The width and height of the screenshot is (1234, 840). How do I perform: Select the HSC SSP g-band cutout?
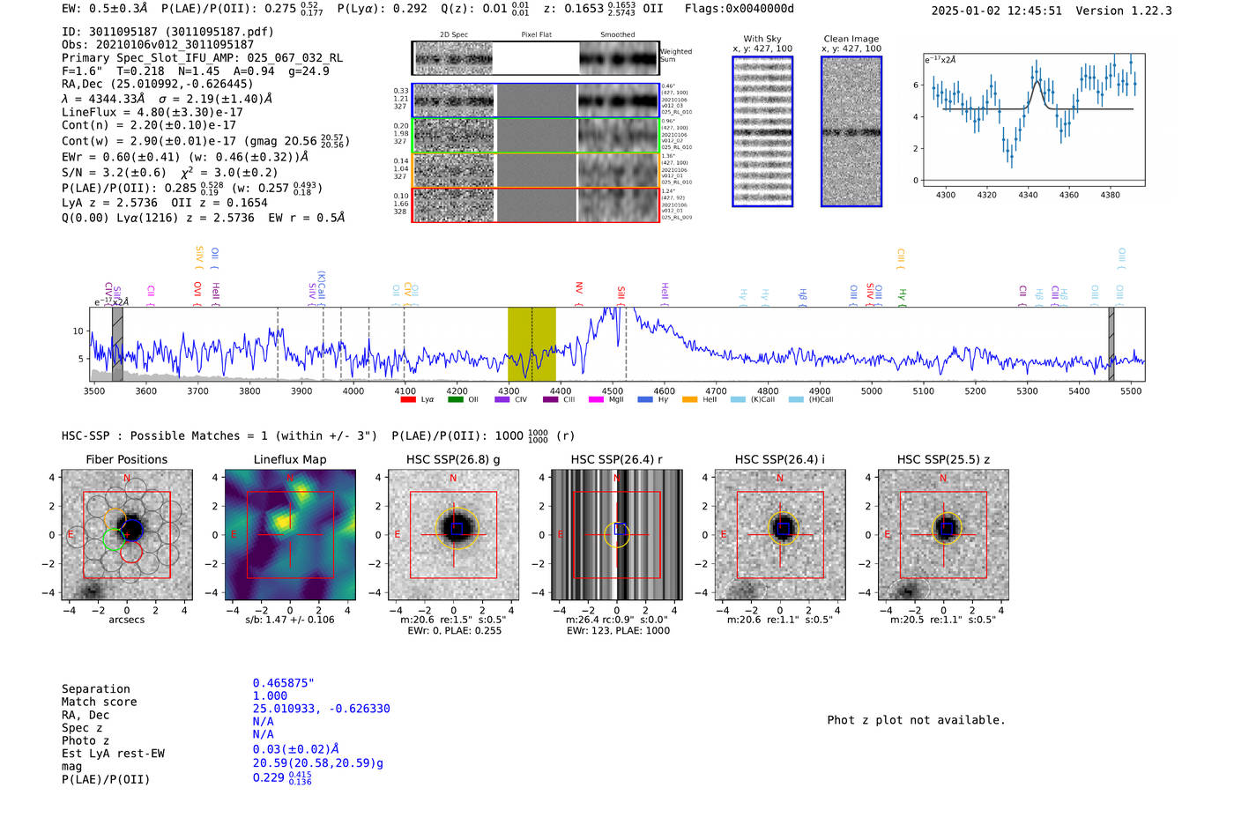(454, 535)
